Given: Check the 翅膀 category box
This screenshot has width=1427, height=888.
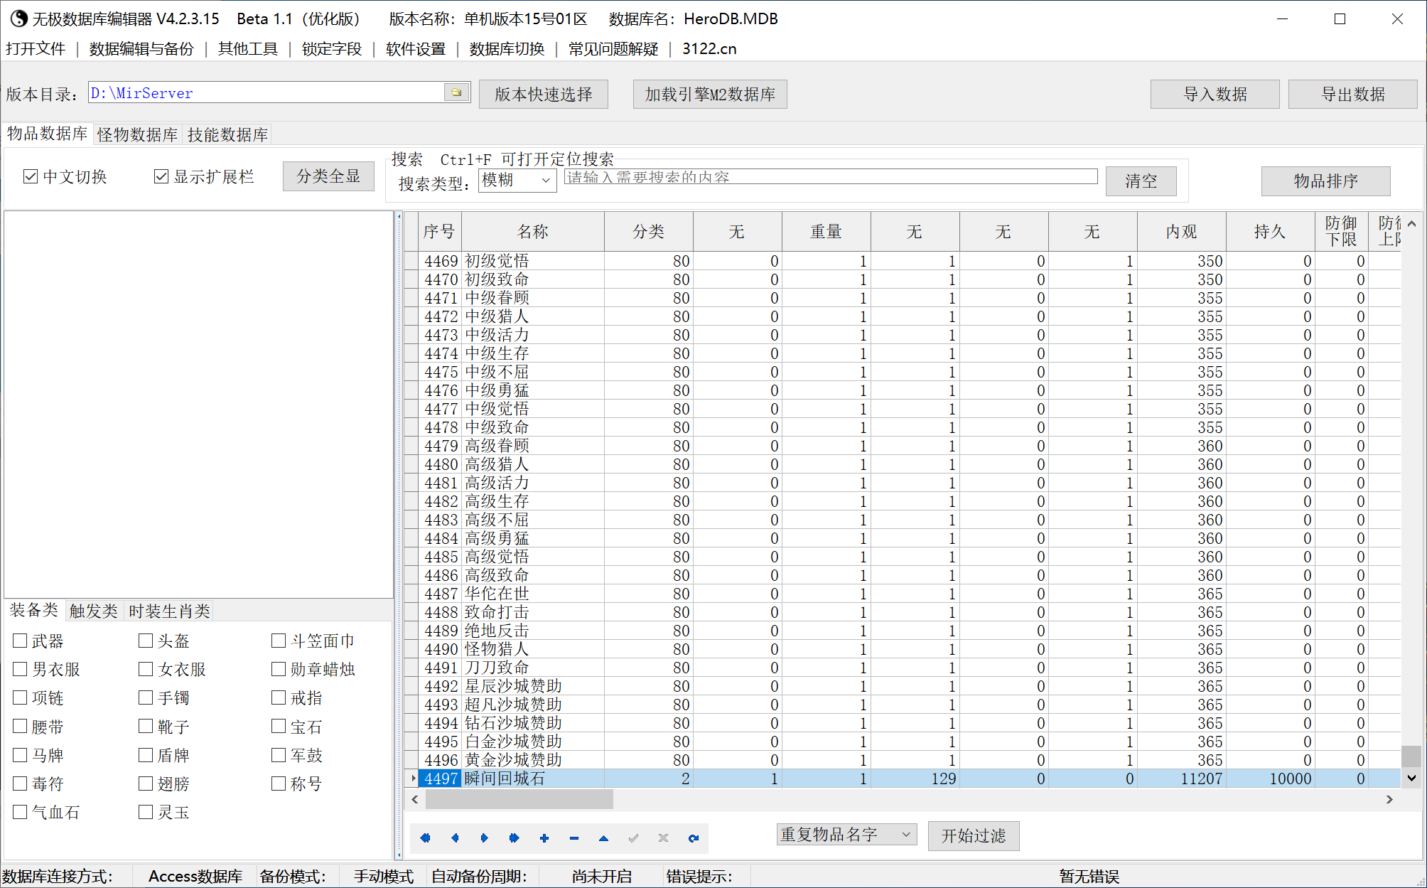Looking at the screenshot, I should [146, 783].
